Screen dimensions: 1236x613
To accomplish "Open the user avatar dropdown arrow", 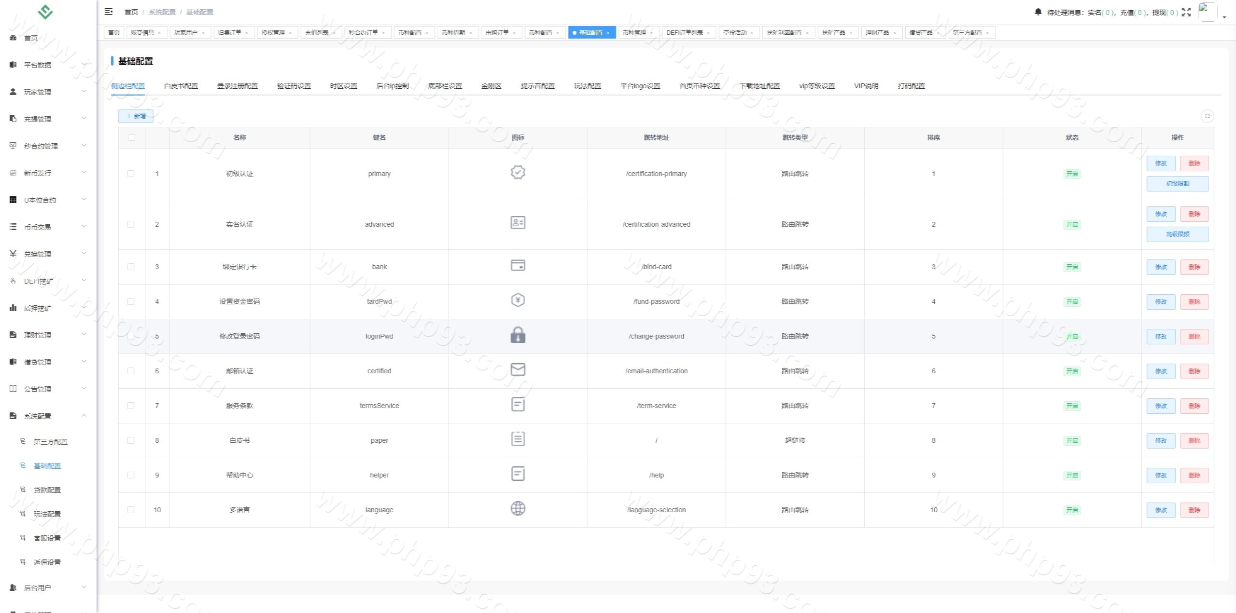I will [x=1224, y=17].
